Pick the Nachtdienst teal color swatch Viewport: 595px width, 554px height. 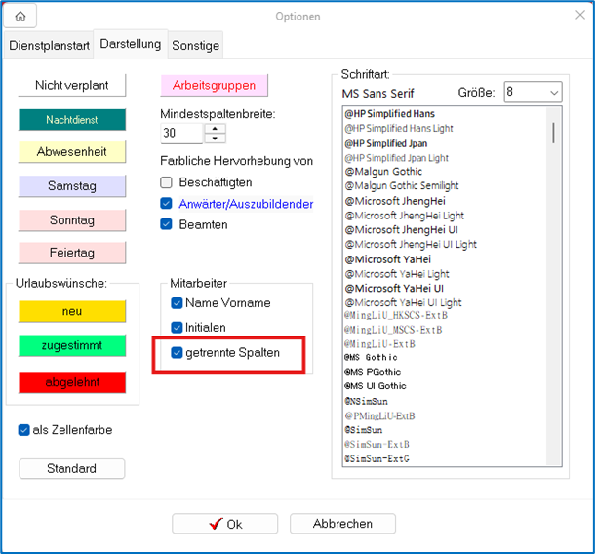(72, 120)
